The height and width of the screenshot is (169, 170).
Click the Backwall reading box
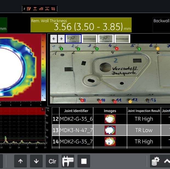(x=161, y=25)
